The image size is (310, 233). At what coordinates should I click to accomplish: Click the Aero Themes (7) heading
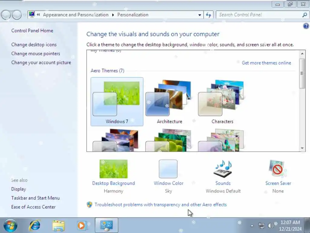pyautogui.click(x=107, y=71)
